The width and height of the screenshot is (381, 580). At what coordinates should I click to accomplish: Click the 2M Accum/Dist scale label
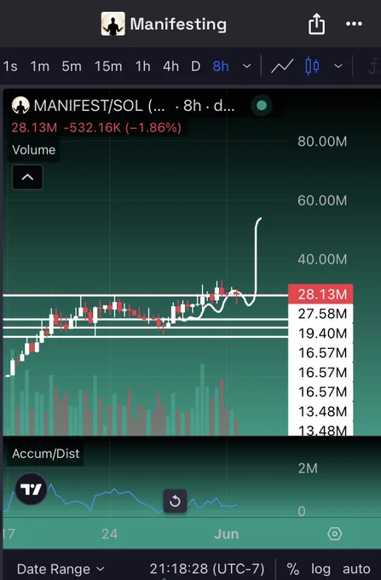[308, 468]
